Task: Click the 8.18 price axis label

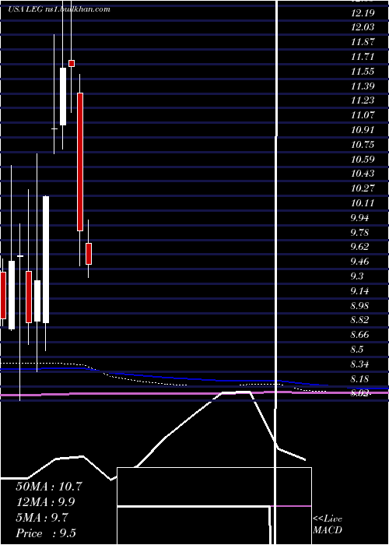Action: [x=359, y=379]
